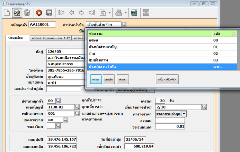The height and width of the screenshot is (152, 240).
Task: Click the delete trash can icon
Action: (26, 13)
